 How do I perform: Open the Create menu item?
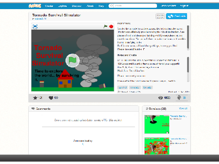click(49, 6)
